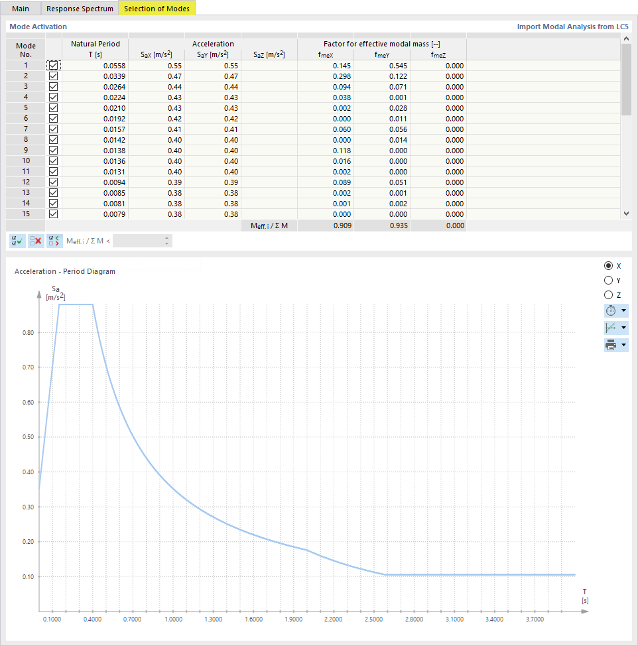This screenshot has height=646, width=638.
Task: Click the Selection of Modes tab
Action: coord(157,9)
